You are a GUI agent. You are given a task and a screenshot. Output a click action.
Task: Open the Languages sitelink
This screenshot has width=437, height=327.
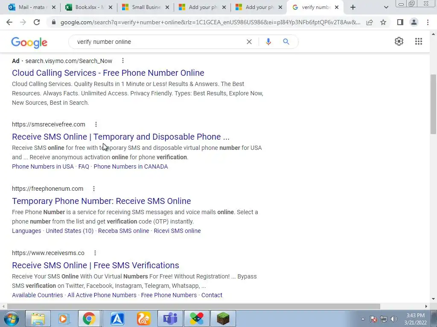26,231
